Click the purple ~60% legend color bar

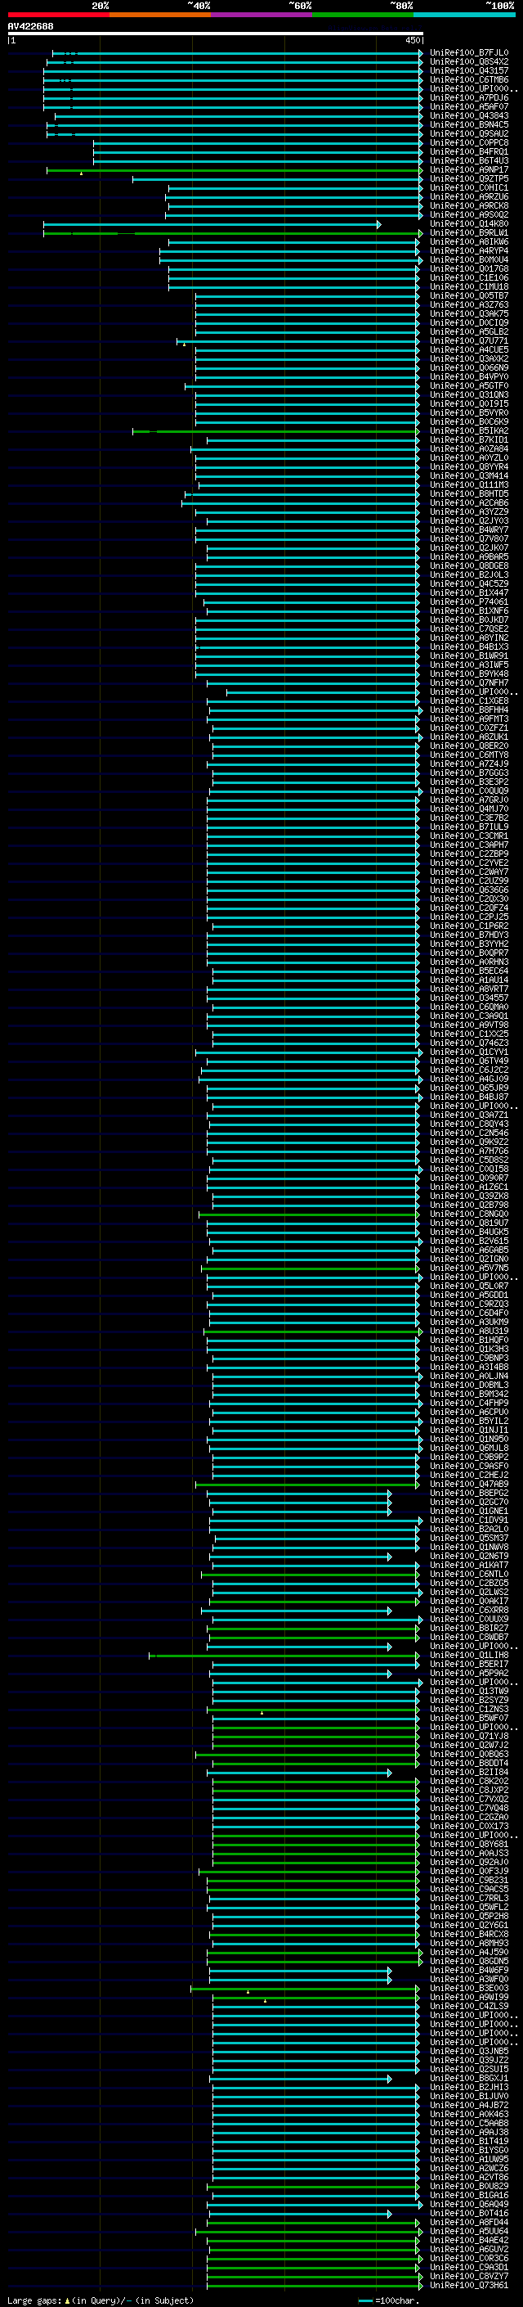[262, 16]
